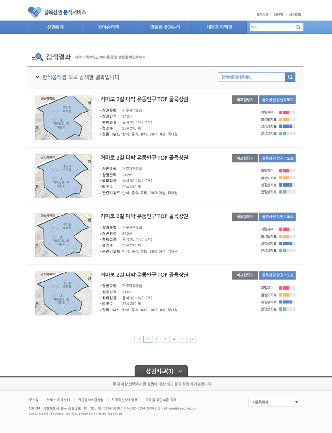Screen dimensions: 332x433
Task: Expand the 상권비교(3) comparison panel
Action: click(160, 371)
